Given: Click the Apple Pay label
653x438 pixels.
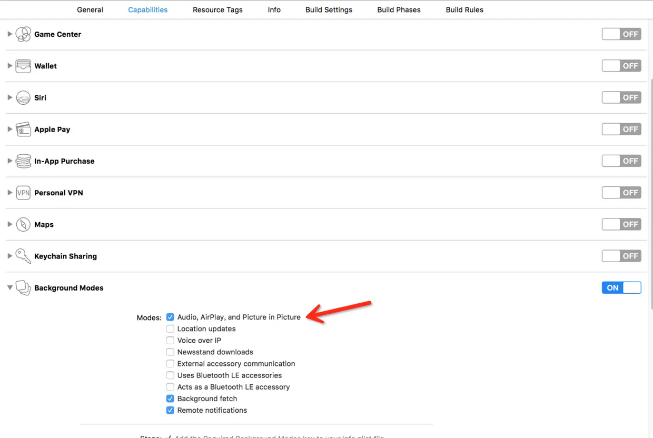Looking at the screenshot, I should pos(52,129).
